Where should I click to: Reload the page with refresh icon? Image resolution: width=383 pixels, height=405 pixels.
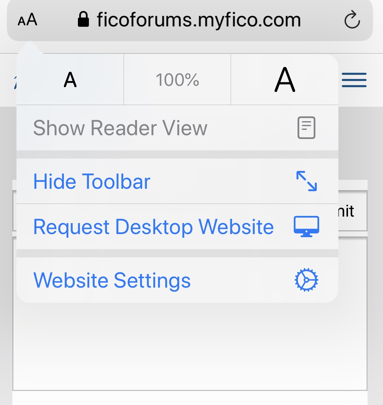tap(352, 19)
